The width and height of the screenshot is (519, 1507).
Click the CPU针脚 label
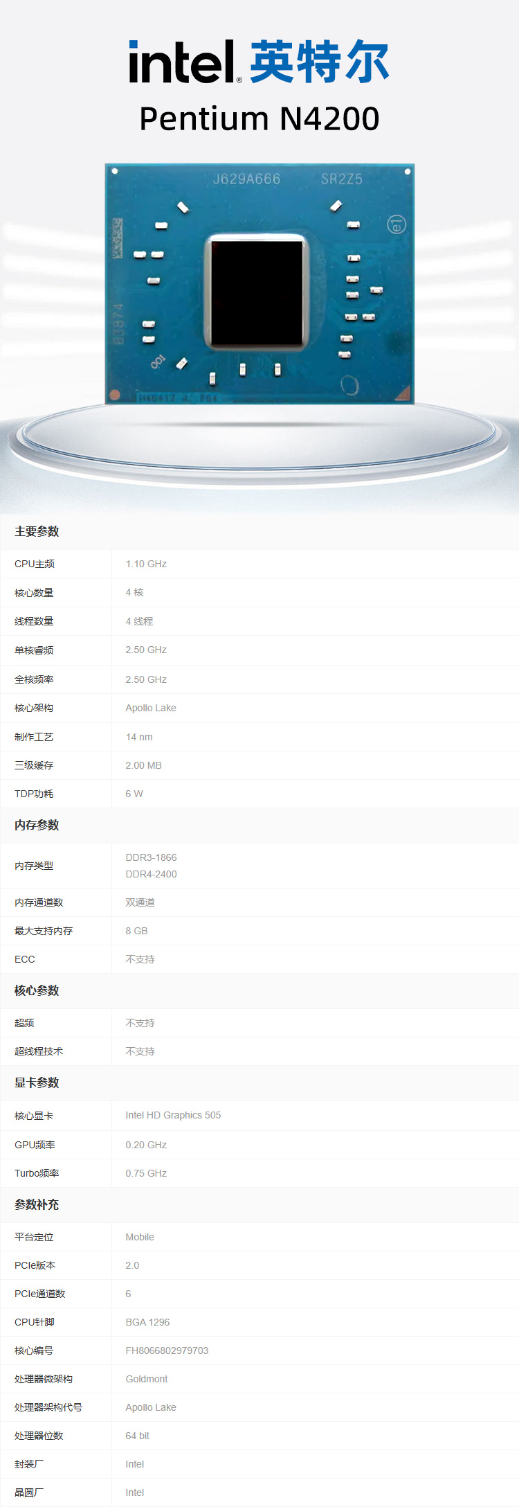(35, 1323)
